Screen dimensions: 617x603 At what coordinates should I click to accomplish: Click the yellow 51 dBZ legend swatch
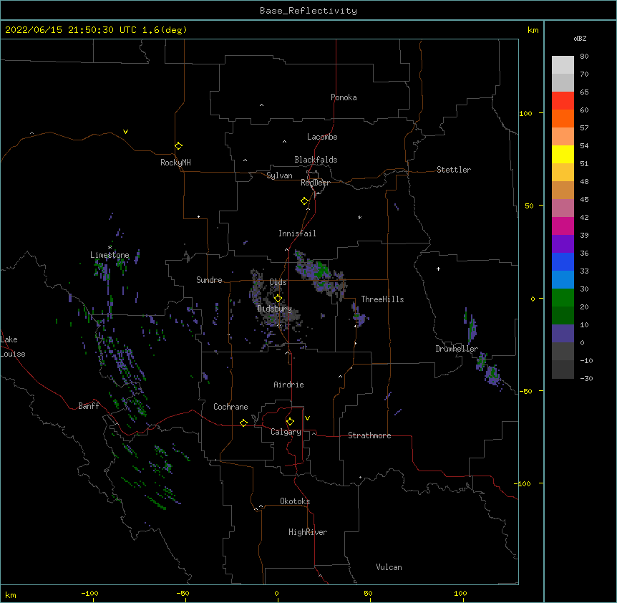coord(563,154)
